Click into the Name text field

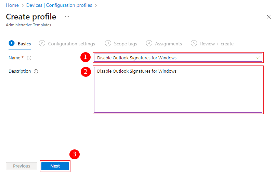point(174,58)
